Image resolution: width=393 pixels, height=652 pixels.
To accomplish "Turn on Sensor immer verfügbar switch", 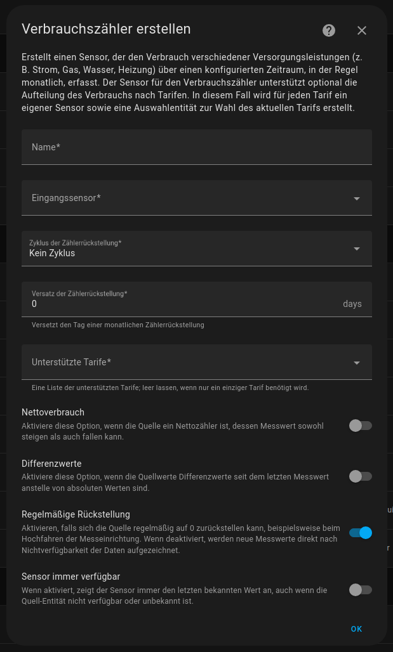I will coord(360,590).
